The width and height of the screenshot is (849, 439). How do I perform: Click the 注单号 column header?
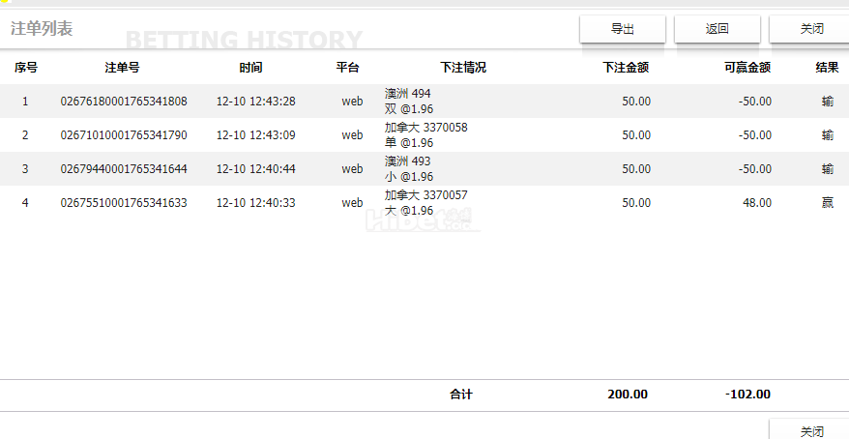tap(123, 68)
